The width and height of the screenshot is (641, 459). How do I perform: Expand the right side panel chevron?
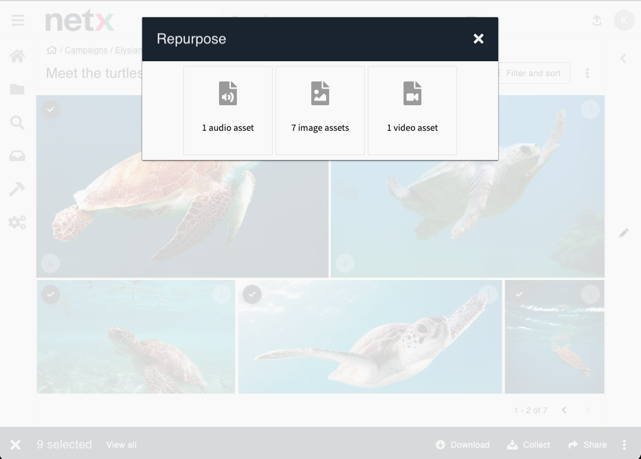point(623,58)
